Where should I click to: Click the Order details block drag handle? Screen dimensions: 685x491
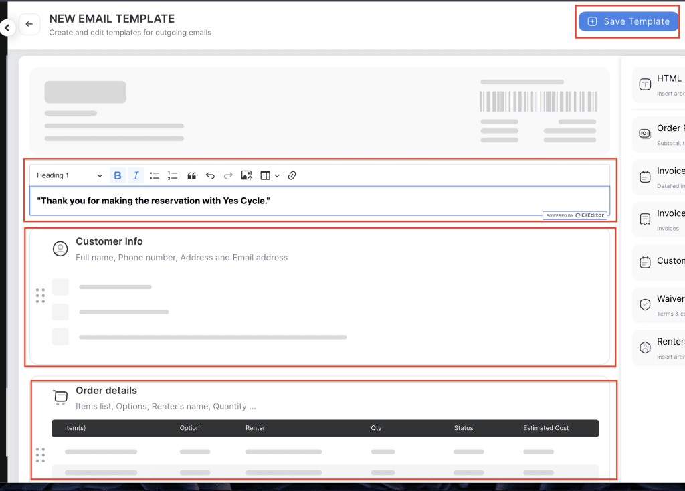(x=40, y=455)
